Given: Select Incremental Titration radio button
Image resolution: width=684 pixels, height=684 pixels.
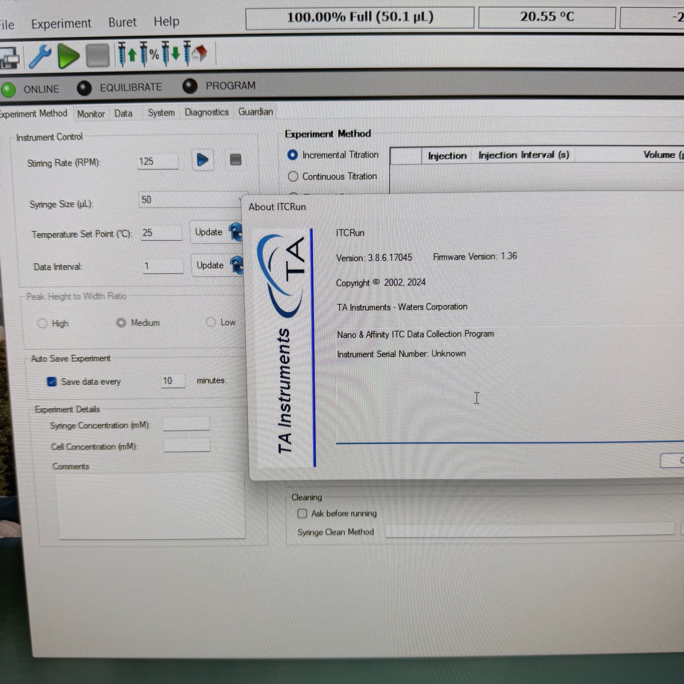Looking at the screenshot, I should (293, 155).
